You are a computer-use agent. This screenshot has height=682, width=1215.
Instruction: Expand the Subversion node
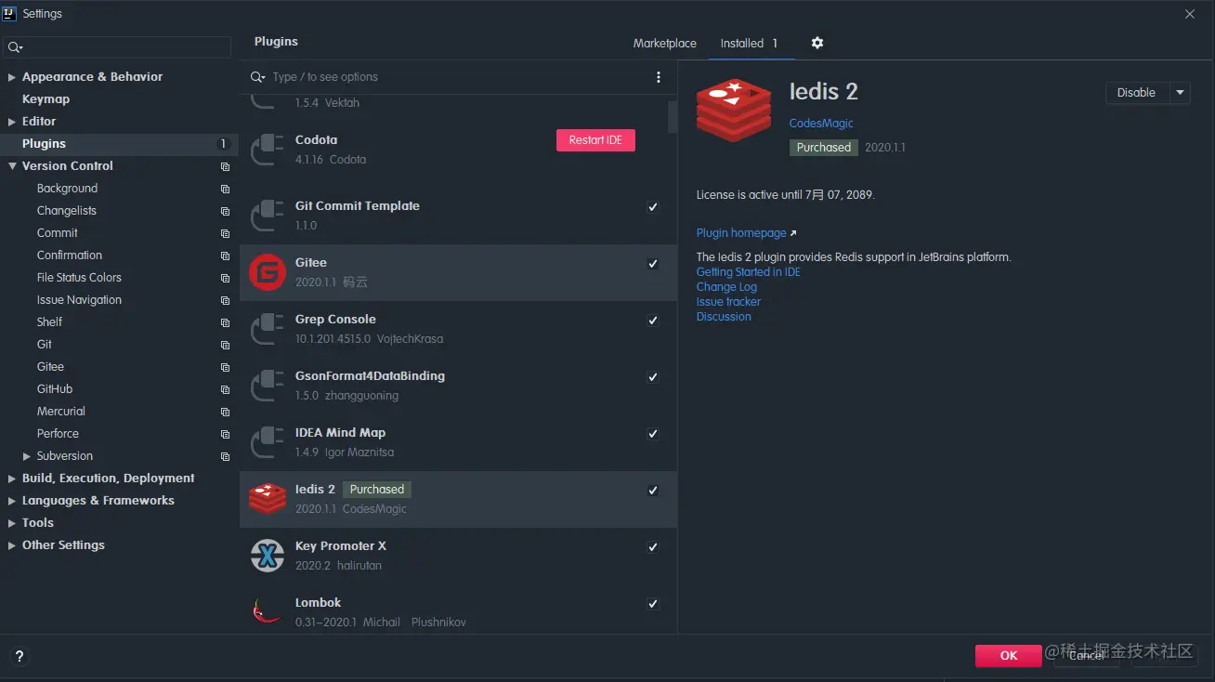pos(27,456)
